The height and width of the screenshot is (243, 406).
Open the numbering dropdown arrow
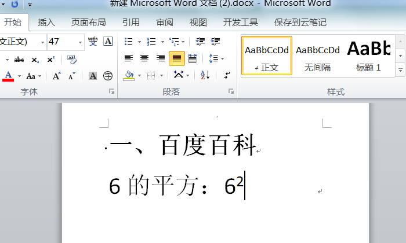click(x=162, y=42)
